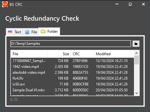Screen dimensions: 150x112
Task: Select the ABC Text tab icon
Action: tap(10, 32)
